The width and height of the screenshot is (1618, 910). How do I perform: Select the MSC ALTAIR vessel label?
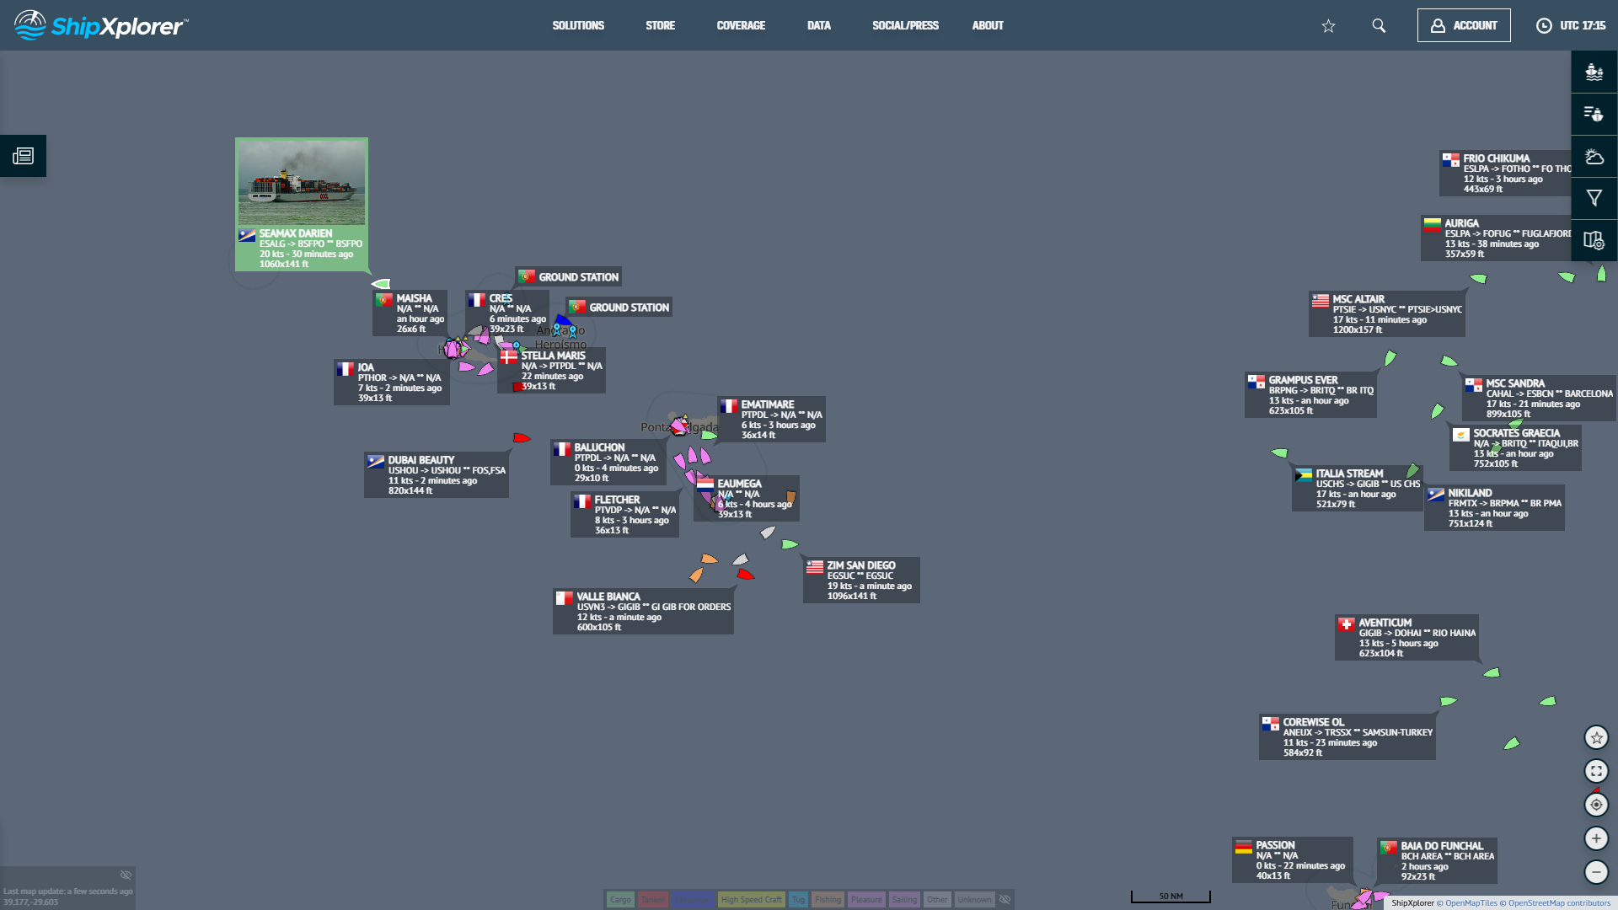tap(1386, 314)
